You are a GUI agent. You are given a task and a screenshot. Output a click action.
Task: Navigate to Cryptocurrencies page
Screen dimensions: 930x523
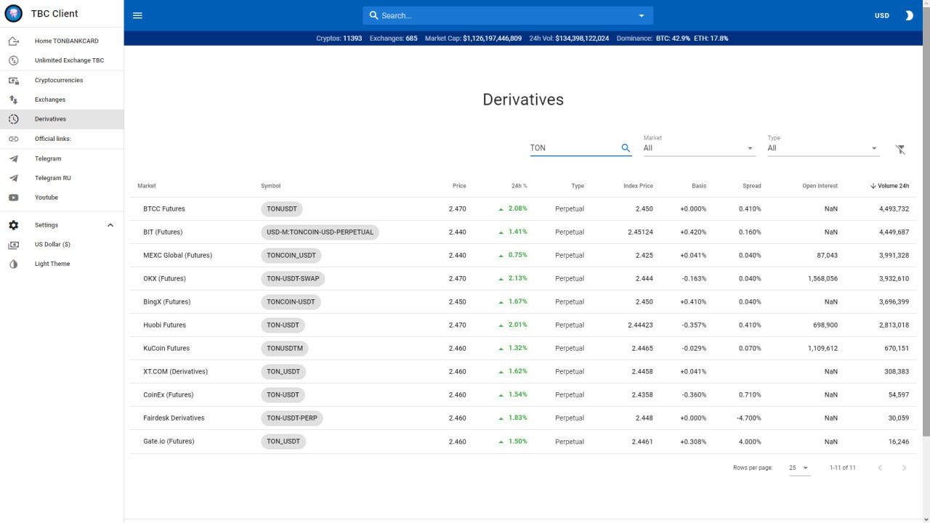[62, 80]
